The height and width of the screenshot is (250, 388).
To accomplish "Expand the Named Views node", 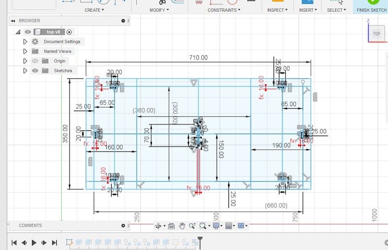I will [x=25, y=51].
